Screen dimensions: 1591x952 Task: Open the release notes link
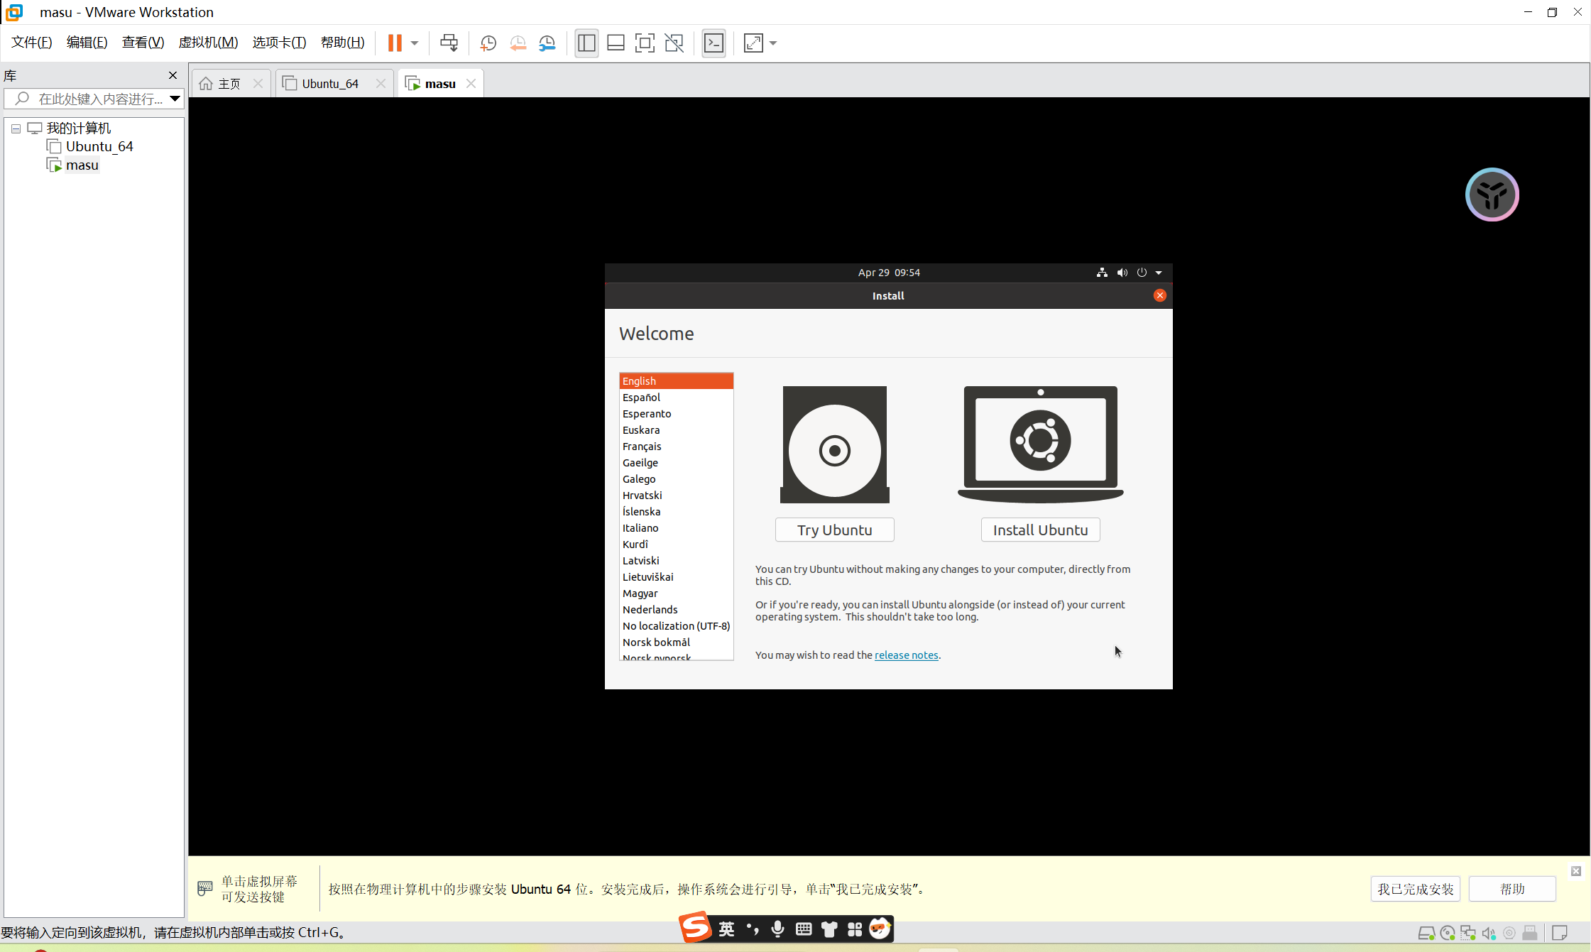pos(906,655)
